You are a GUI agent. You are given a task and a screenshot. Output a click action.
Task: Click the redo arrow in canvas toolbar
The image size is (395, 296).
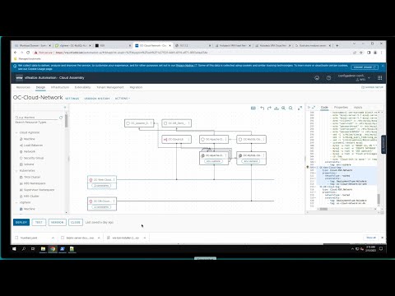pos(269,108)
